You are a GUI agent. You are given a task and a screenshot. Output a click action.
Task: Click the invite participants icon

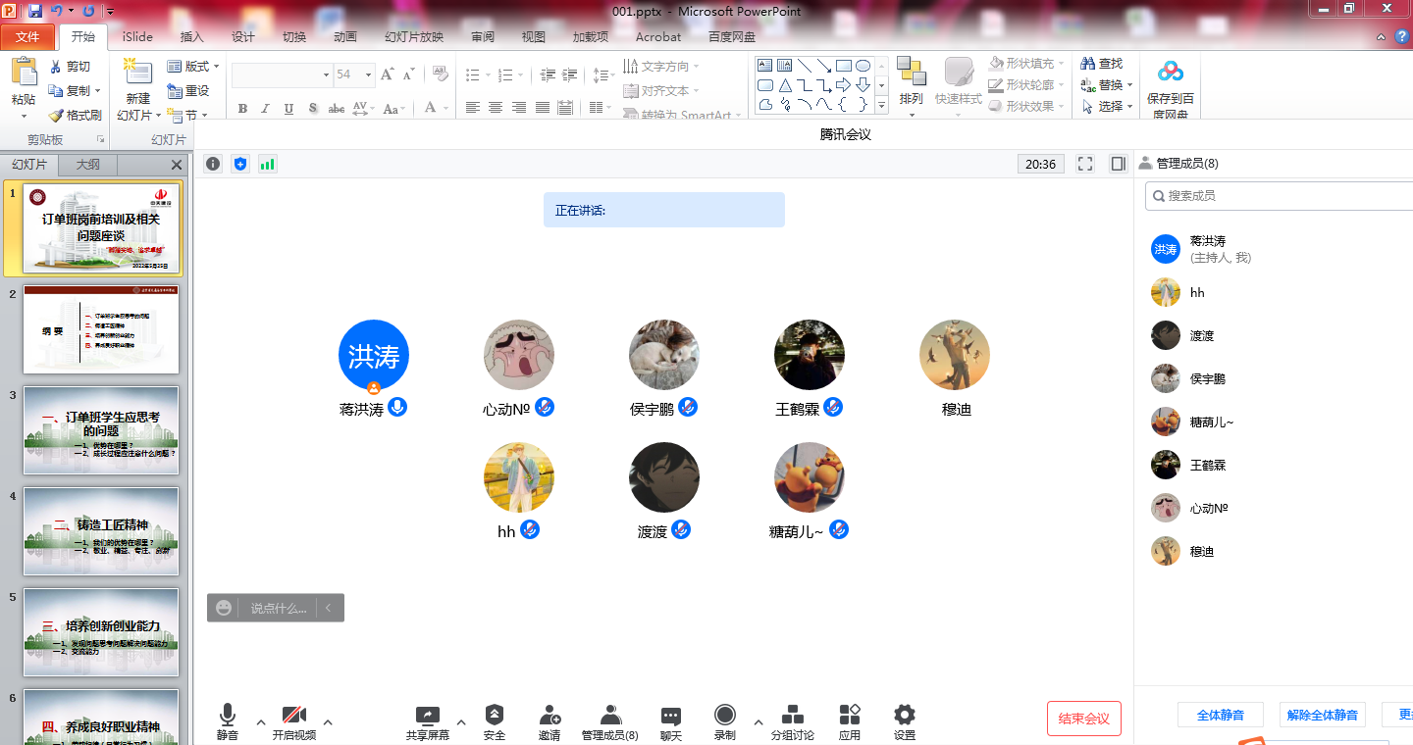click(x=549, y=716)
